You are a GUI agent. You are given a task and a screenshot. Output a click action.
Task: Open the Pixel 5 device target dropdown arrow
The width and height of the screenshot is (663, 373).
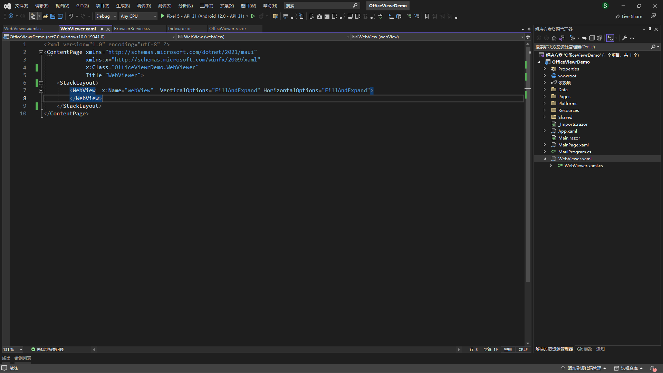pos(247,16)
